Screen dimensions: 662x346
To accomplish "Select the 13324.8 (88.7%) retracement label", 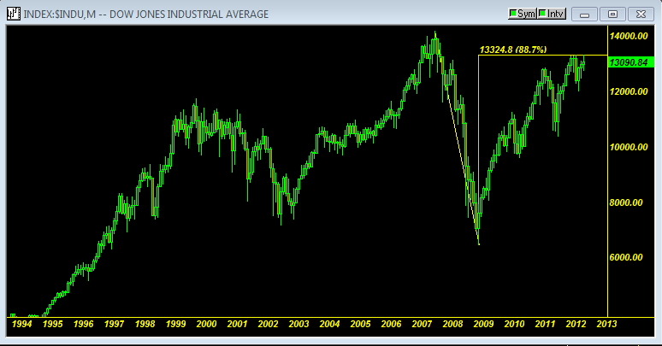I will tap(513, 50).
